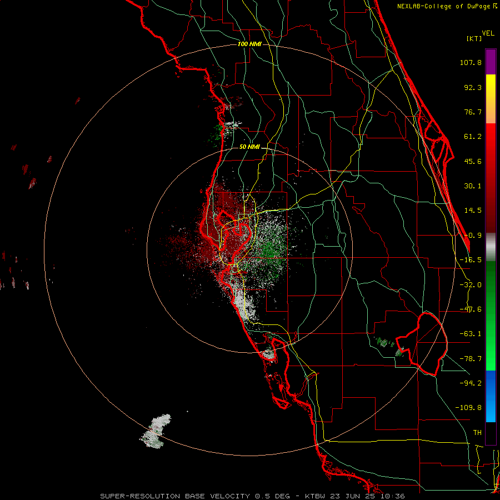Screen dimensions: 500x500
Task: Click the 107.8 velocity scale value
Action: (x=471, y=62)
